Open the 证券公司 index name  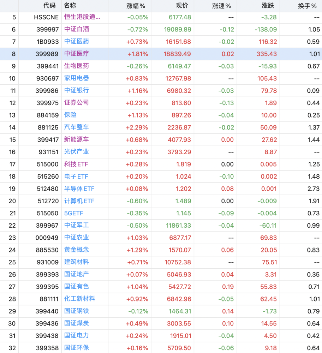coord(77,103)
